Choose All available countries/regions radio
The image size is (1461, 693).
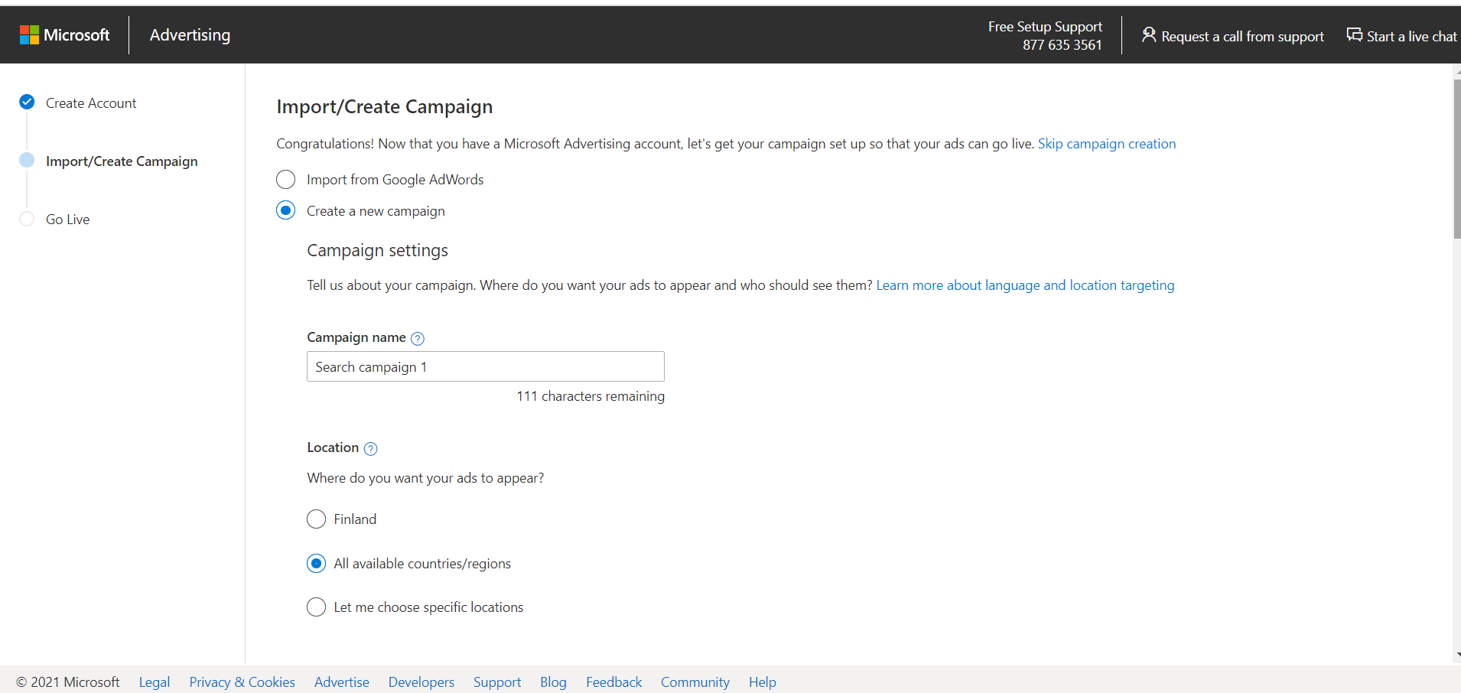316,564
